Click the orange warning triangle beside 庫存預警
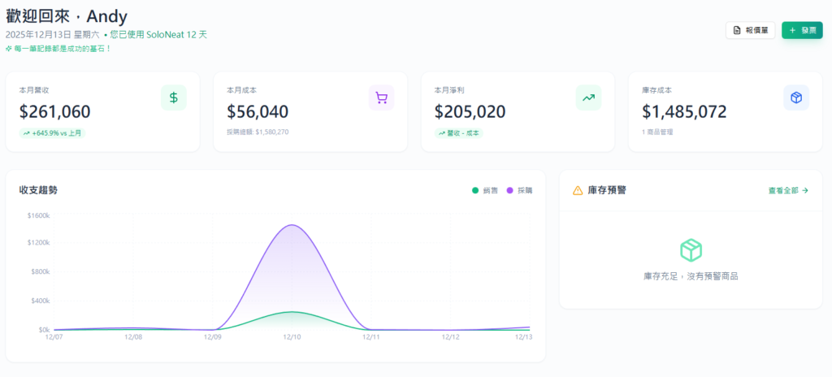The image size is (832, 377). [578, 190]
